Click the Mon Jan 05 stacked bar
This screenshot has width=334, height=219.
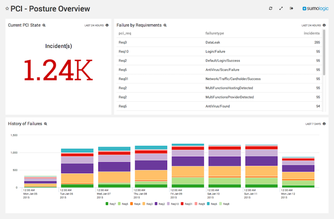pyautogui.click(x=40, y=182)
